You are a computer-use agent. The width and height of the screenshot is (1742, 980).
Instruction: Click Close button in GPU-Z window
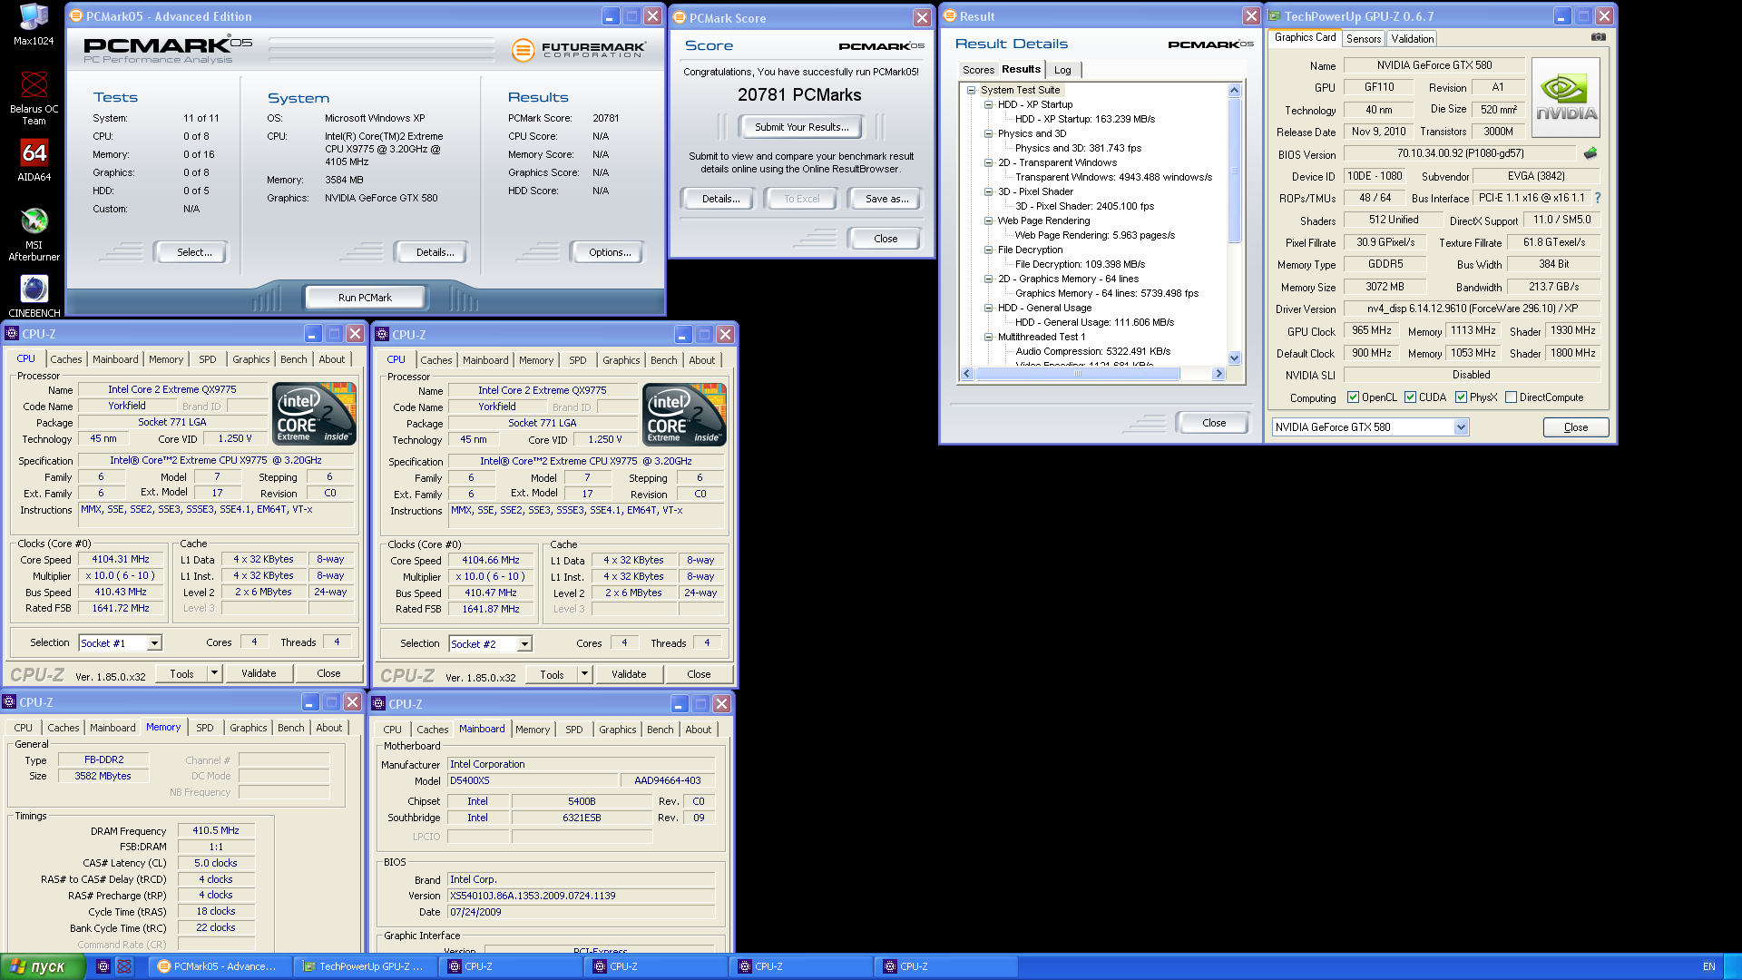coord(1576,427)
